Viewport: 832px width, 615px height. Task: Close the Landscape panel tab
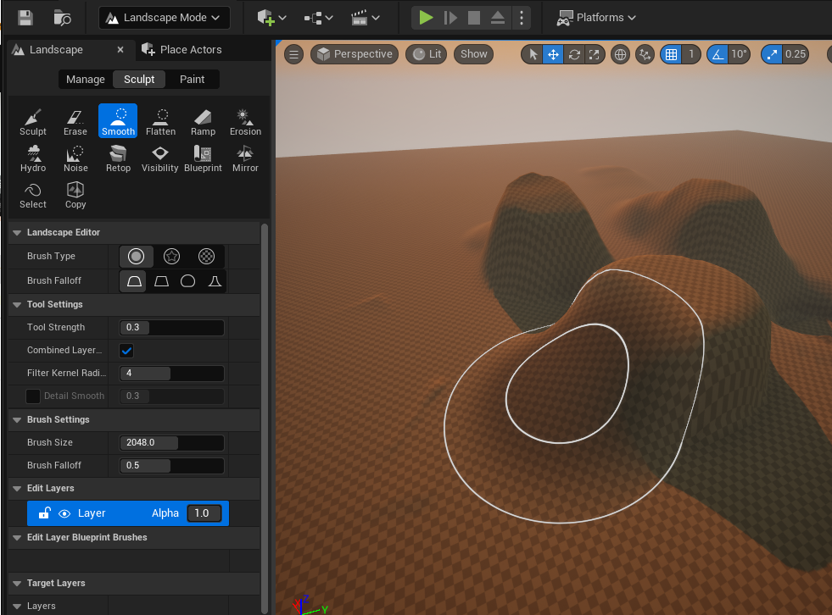click(x=120, y=49)
